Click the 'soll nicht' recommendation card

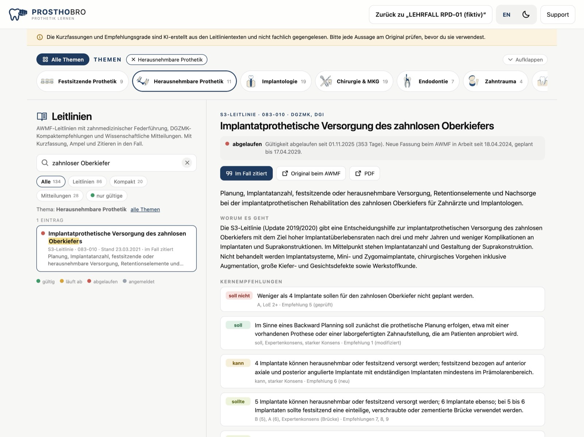pyautogui.click(x=383, y=300)
